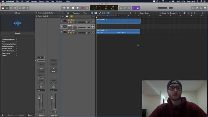Open the List Editors button at top right
The width and height of the screenshot is (208, 117).
coord(193,8)
